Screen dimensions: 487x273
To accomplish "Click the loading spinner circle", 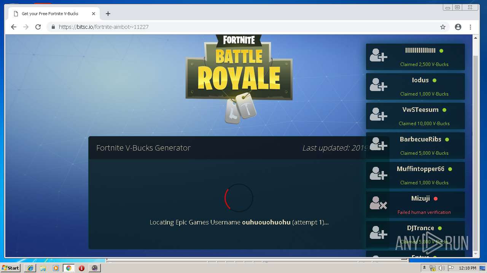I will coord(239,198).
